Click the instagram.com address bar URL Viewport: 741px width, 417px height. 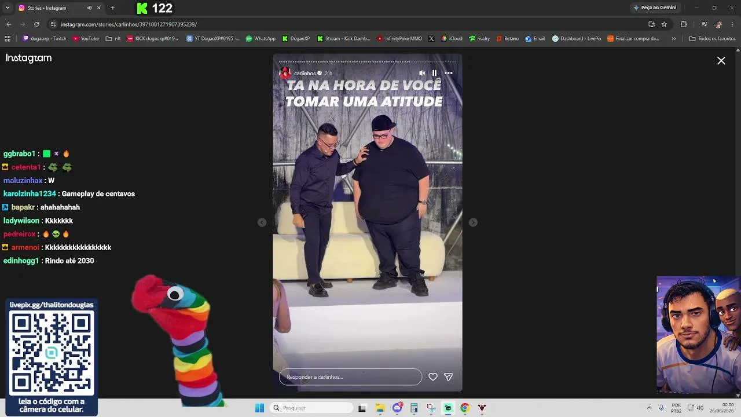coord(129,24)
